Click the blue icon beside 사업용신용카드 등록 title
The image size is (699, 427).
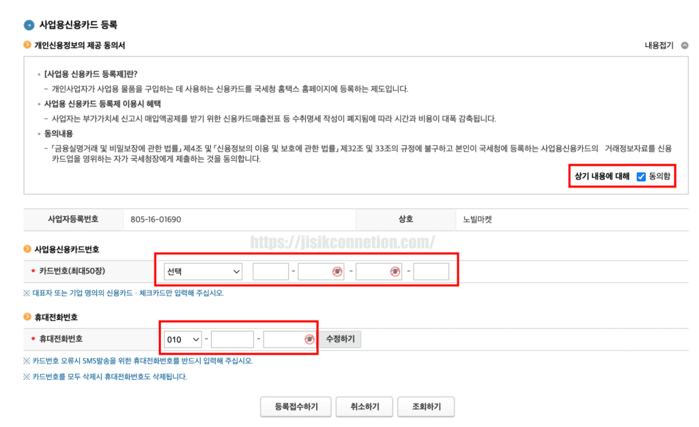click(x=29, y=25)
